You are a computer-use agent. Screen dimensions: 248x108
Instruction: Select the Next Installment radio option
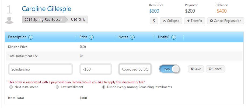[11, 87]
